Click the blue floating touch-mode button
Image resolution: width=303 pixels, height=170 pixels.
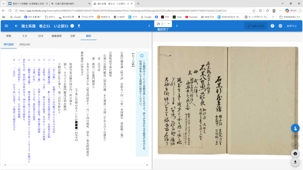(x=295, y=128)
